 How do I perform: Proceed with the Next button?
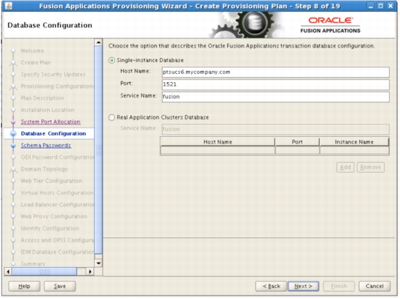303,287
